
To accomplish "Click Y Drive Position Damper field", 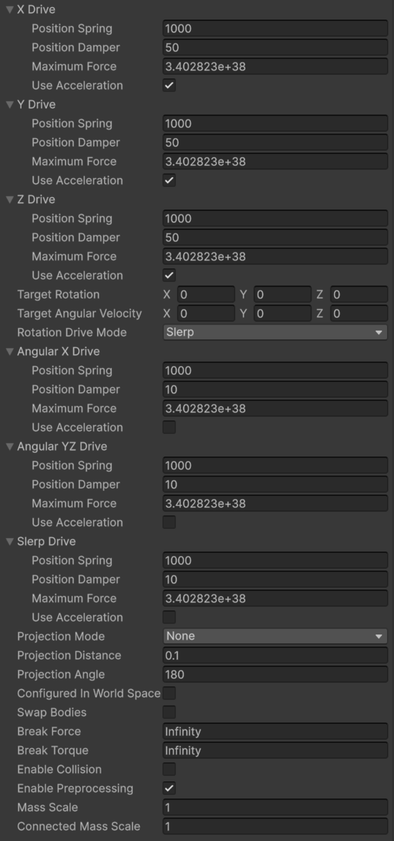I will click(x=275, y=143).
